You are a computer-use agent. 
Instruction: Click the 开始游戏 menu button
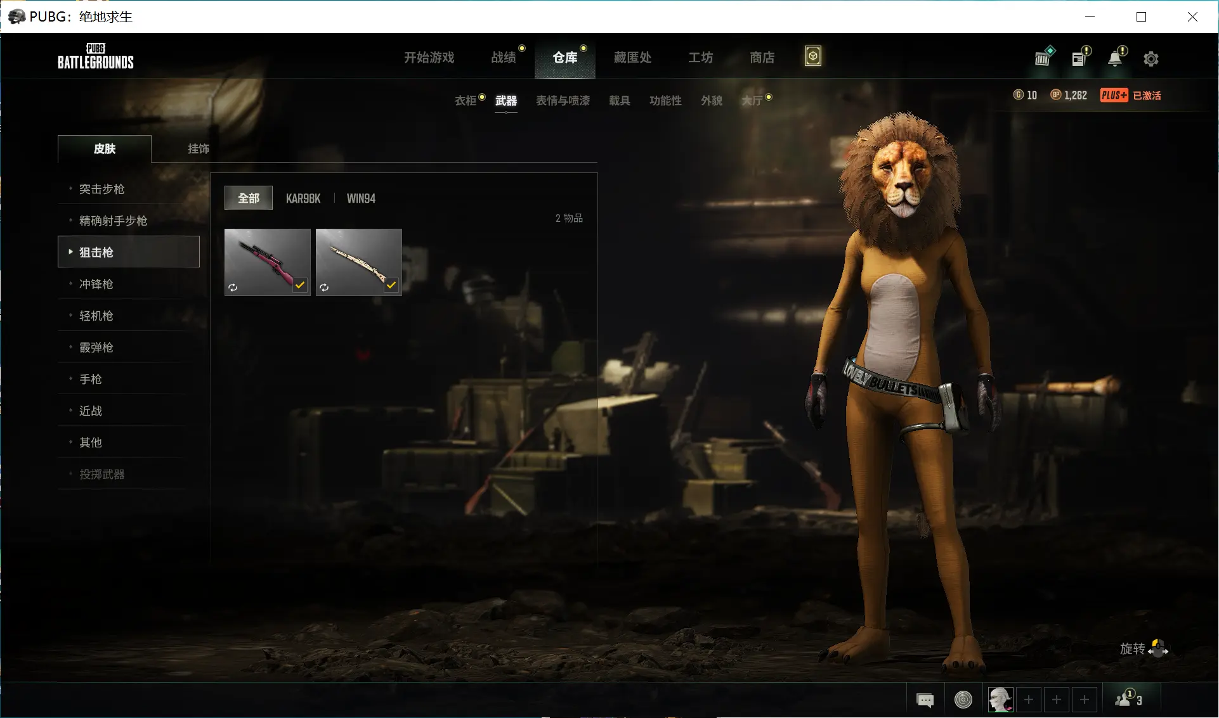(x=429, y=57)
